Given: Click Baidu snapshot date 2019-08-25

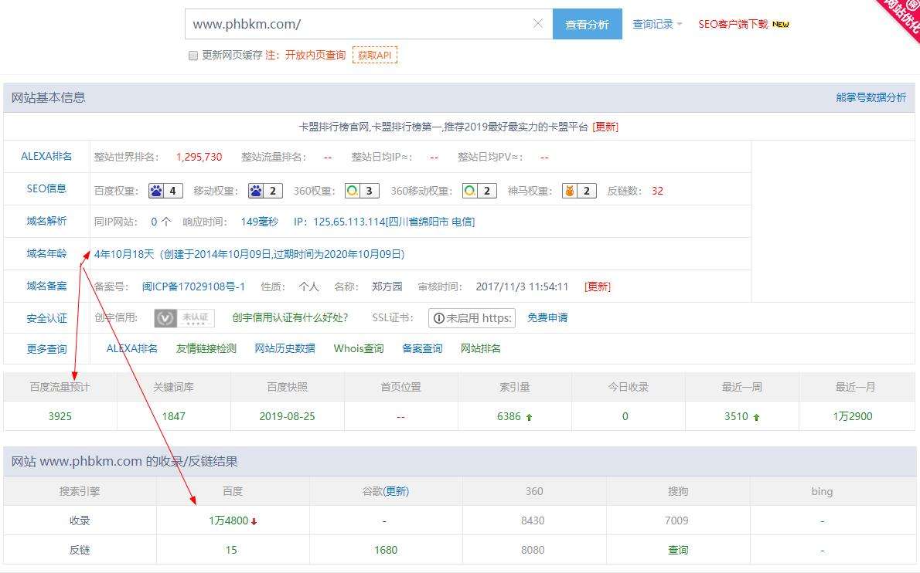Looking at the screenshot, I should (287, 416).
